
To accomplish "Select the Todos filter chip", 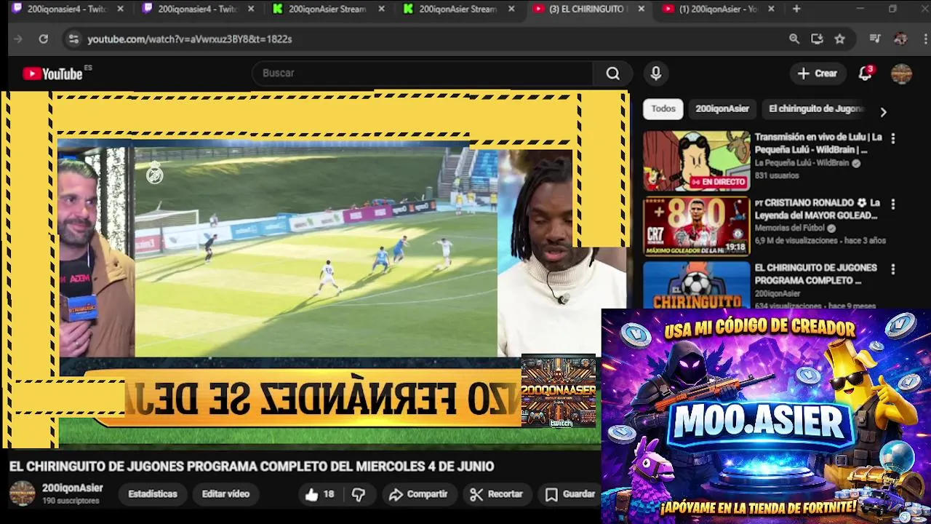I will tap(663, 108).
